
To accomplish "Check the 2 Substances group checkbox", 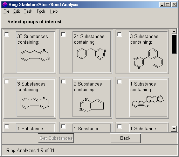I will pyautogui.click(x=63, y=82).
